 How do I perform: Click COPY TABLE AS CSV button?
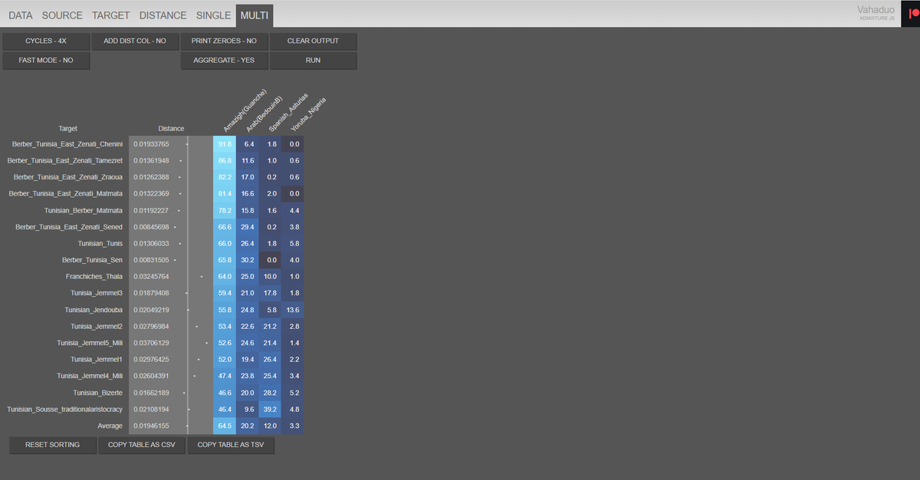pyautogui.click(x=142, y=445)
